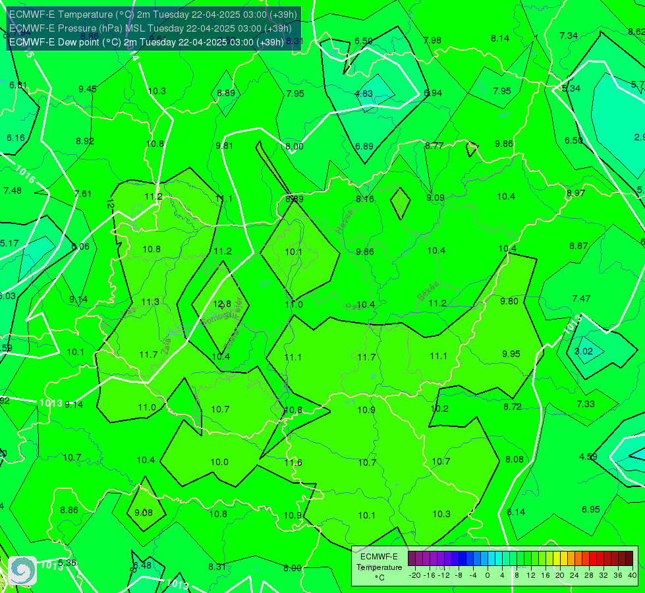Click the purple swatch above -20

tap(412, 559)
